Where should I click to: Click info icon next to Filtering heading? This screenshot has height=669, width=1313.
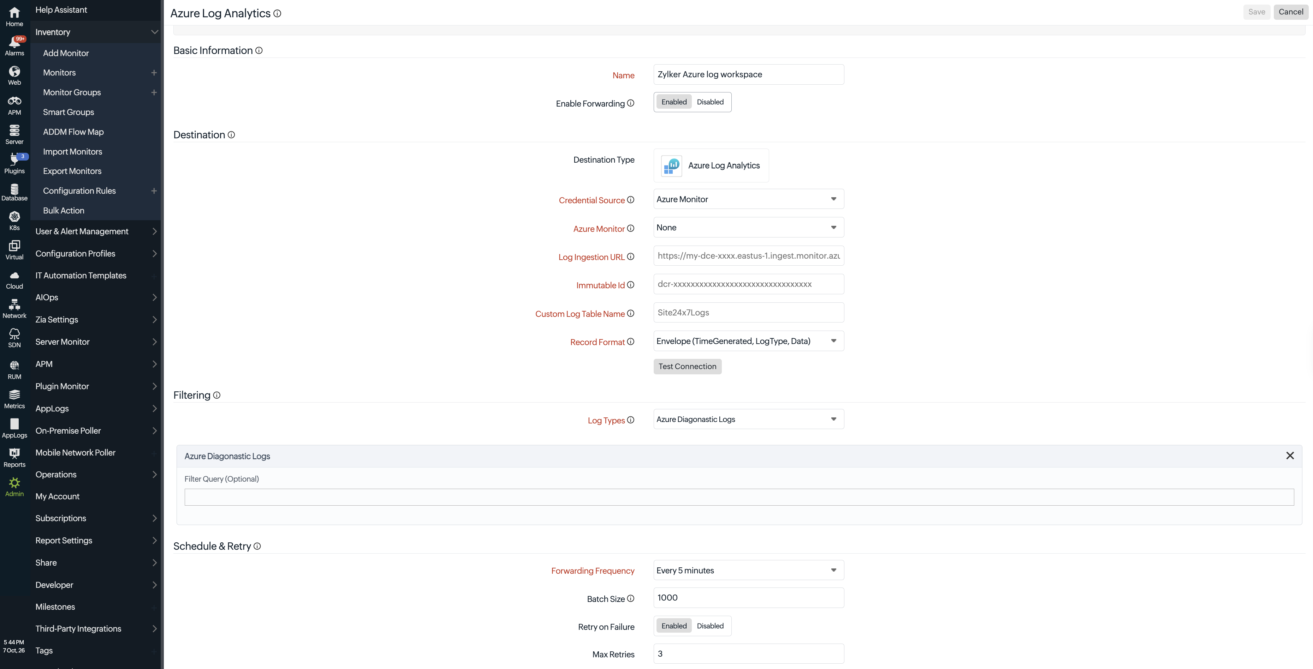point(216,395)
